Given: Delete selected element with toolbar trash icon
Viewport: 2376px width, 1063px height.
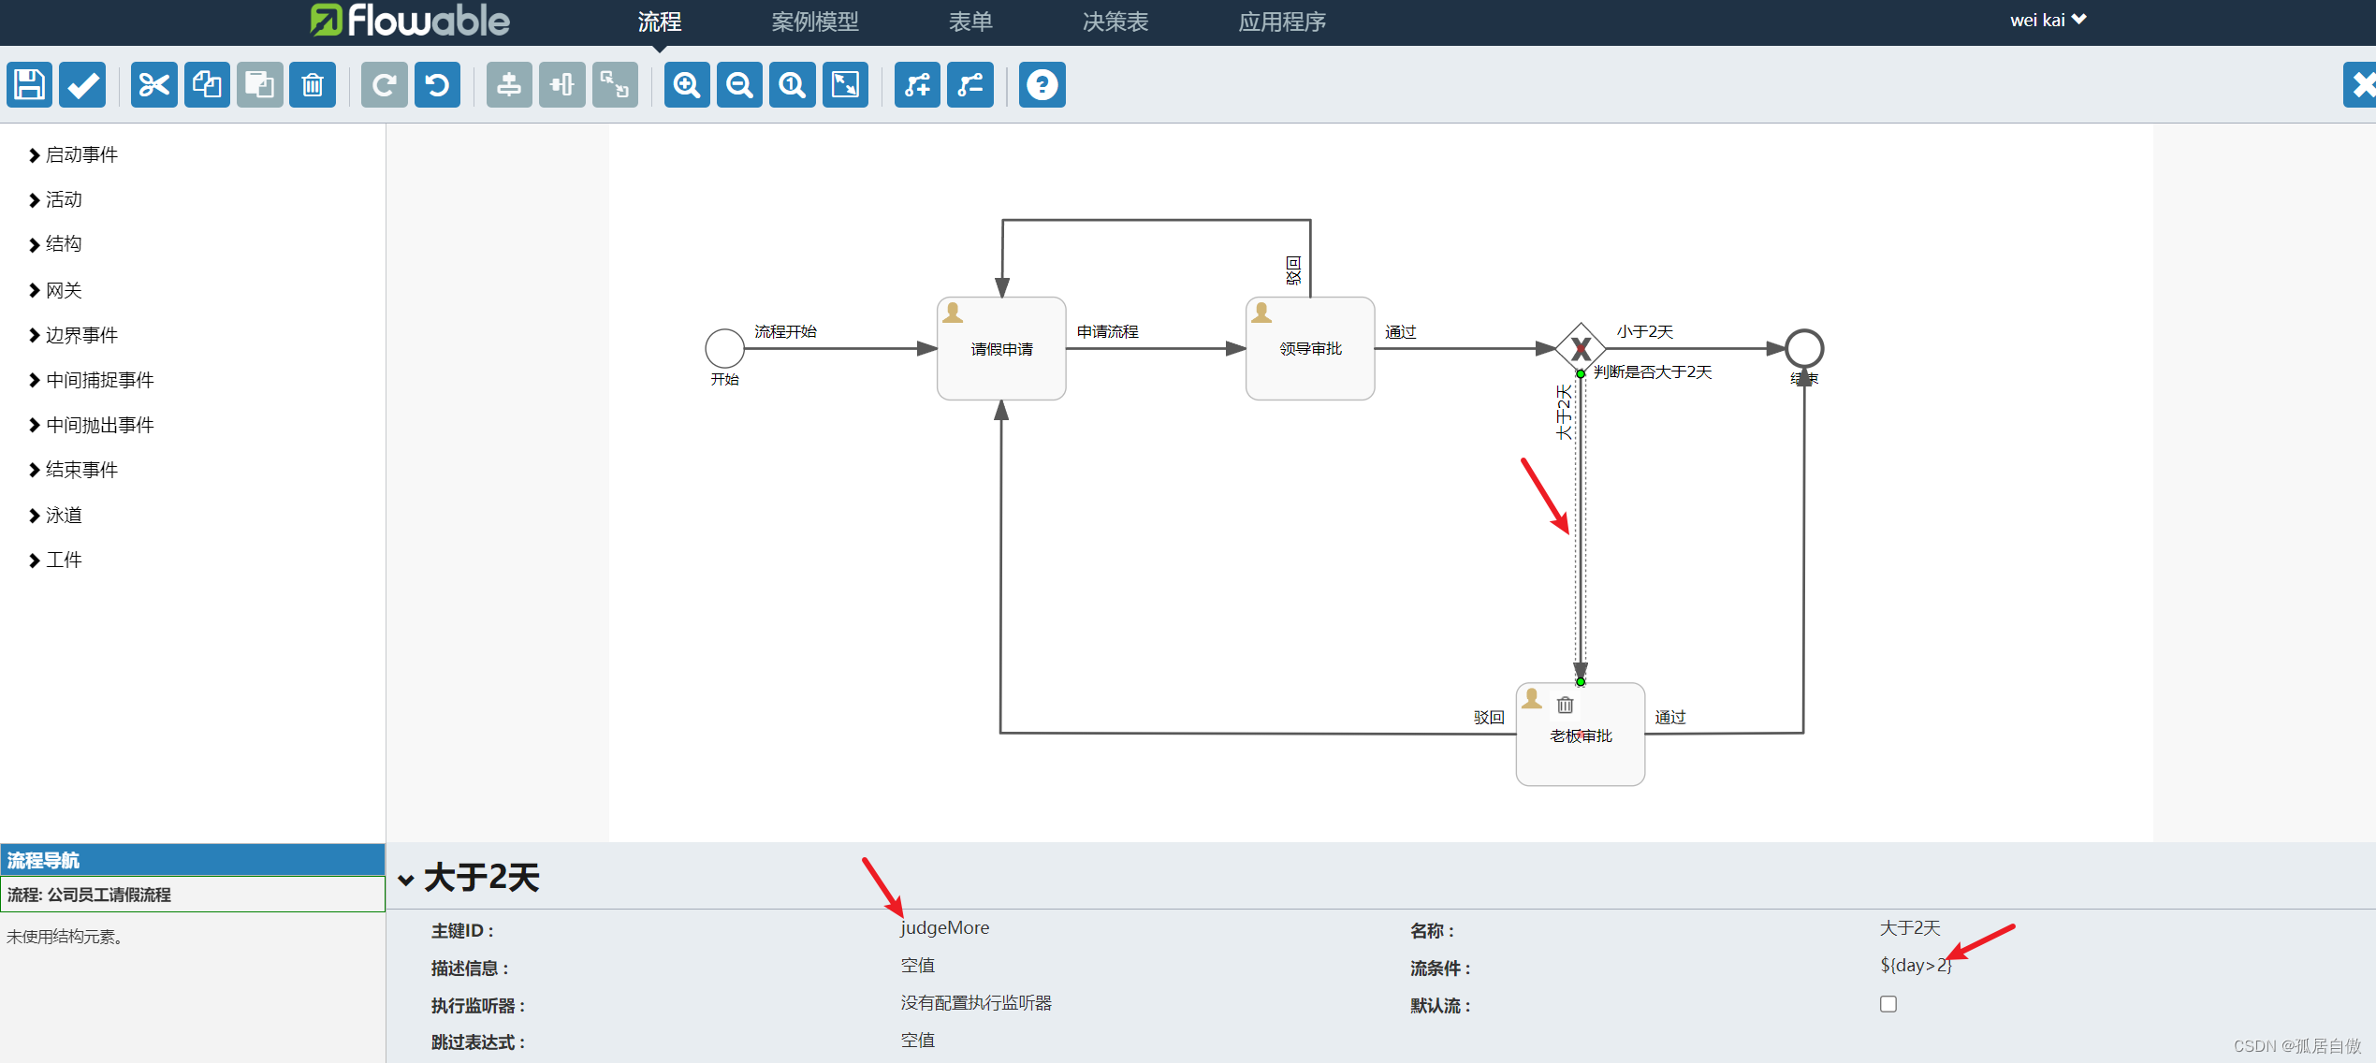Looking at the screenshot, I should click(x=313, y=85).
